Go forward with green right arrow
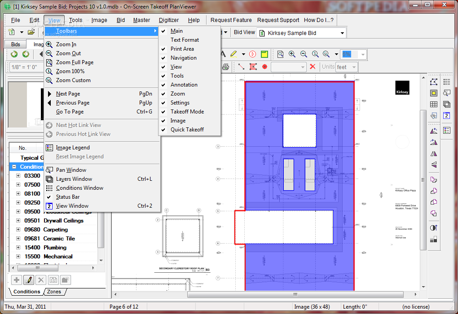This screenshot has height=314, width=458. (x=26, y=54)
